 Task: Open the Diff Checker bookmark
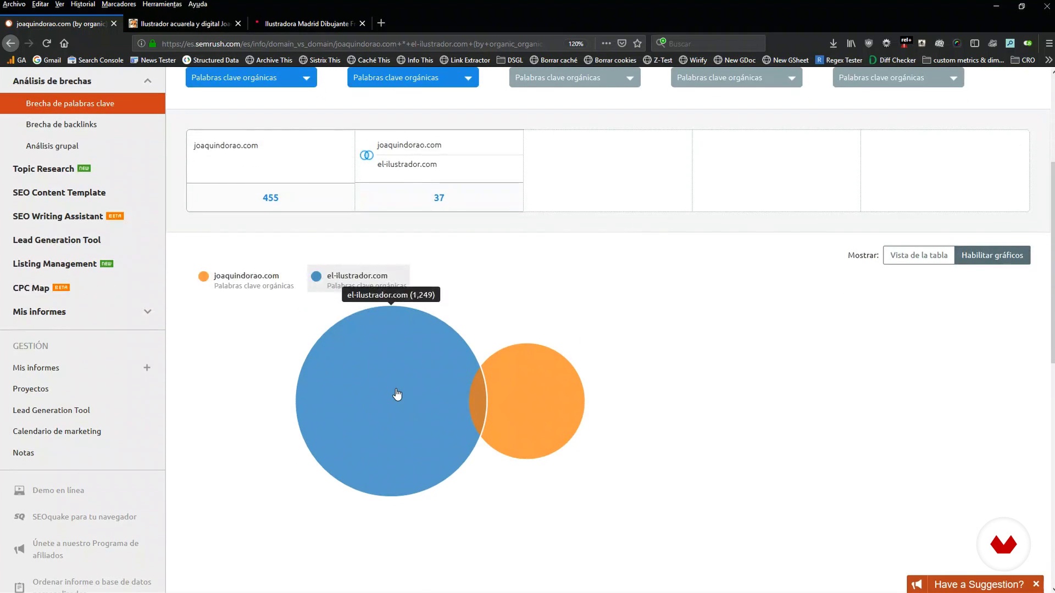[892, 60]
